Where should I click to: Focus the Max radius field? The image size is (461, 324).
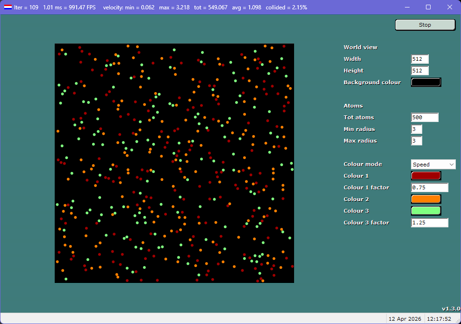click(x=417, y=141)
